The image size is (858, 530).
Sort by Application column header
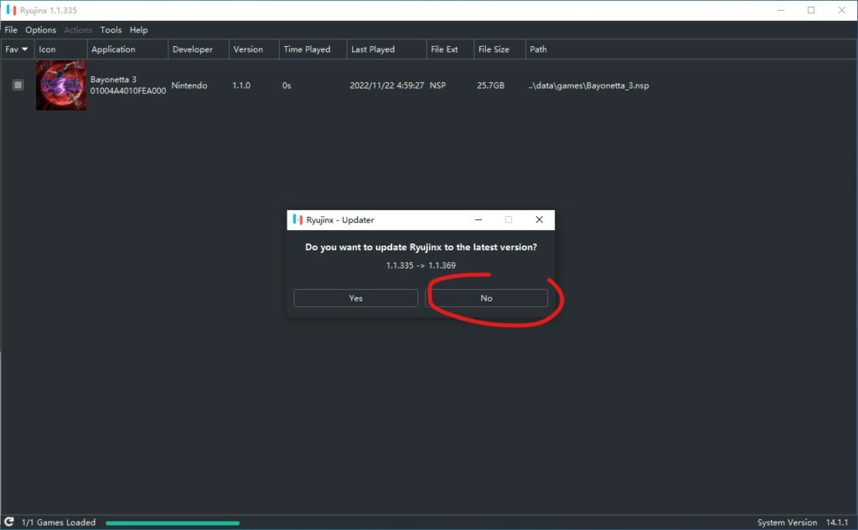[127, 49]
